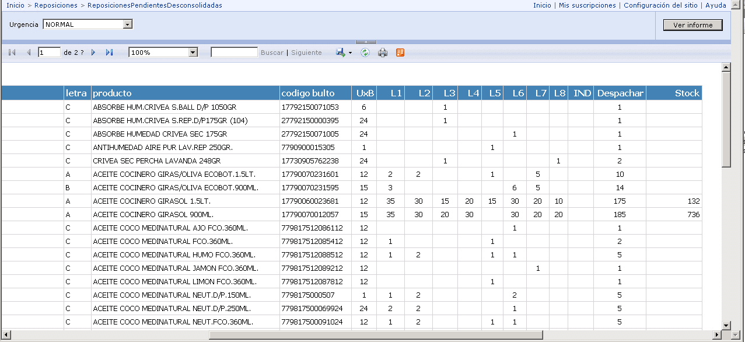The image size is (745, 342).
Task: Go to first report page icon
Action: [x=12, y=53]
